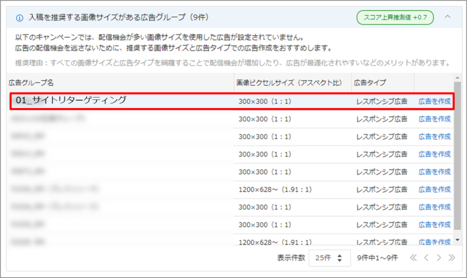Click the scrollbar up arrow in the table
The width and height of the screenshot is (467, 278).
[x=458, y=78]
